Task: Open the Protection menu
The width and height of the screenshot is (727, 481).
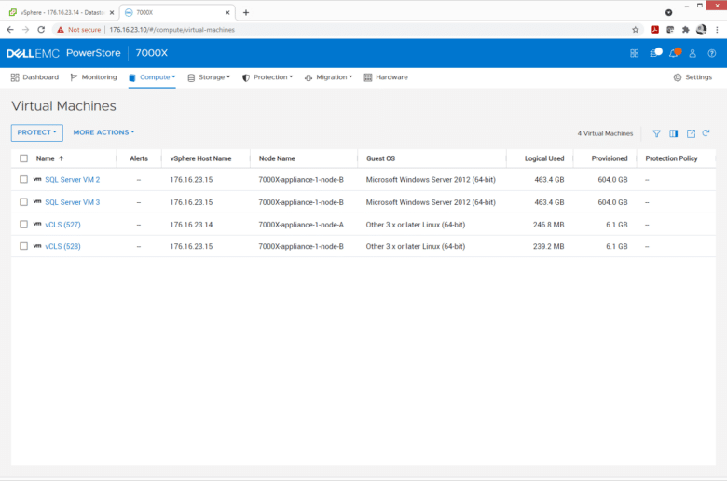Action: point(267,77)
